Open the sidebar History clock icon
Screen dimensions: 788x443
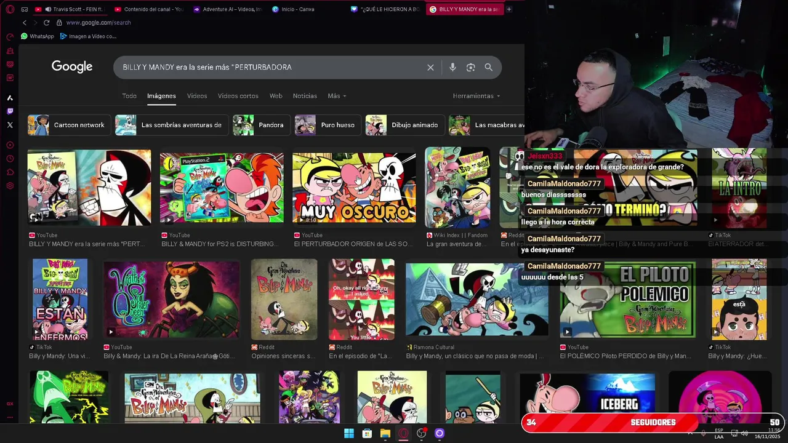point(10,159)
